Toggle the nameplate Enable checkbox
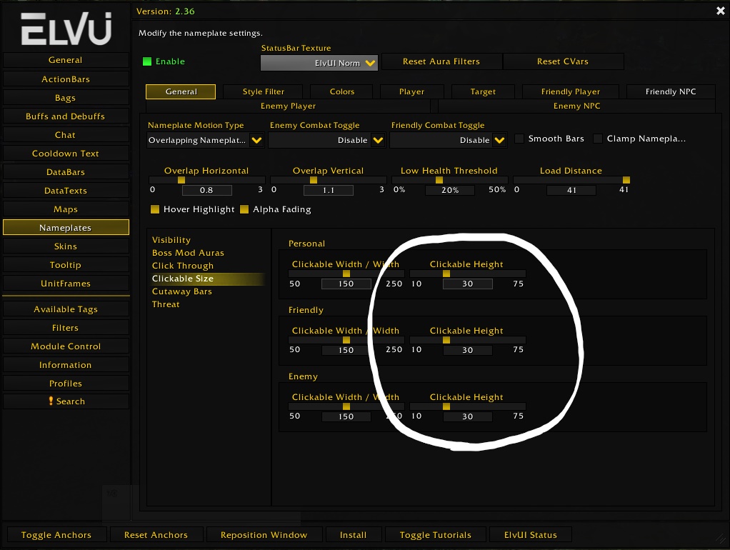 pos(147,61)
